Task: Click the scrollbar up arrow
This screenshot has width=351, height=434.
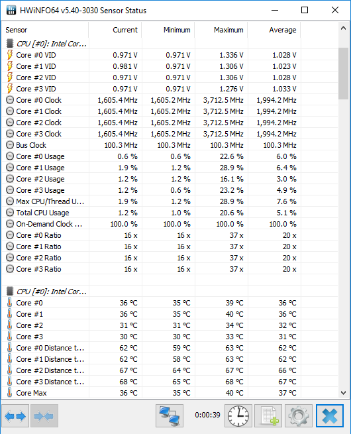Action: click(x=343, y=28)
